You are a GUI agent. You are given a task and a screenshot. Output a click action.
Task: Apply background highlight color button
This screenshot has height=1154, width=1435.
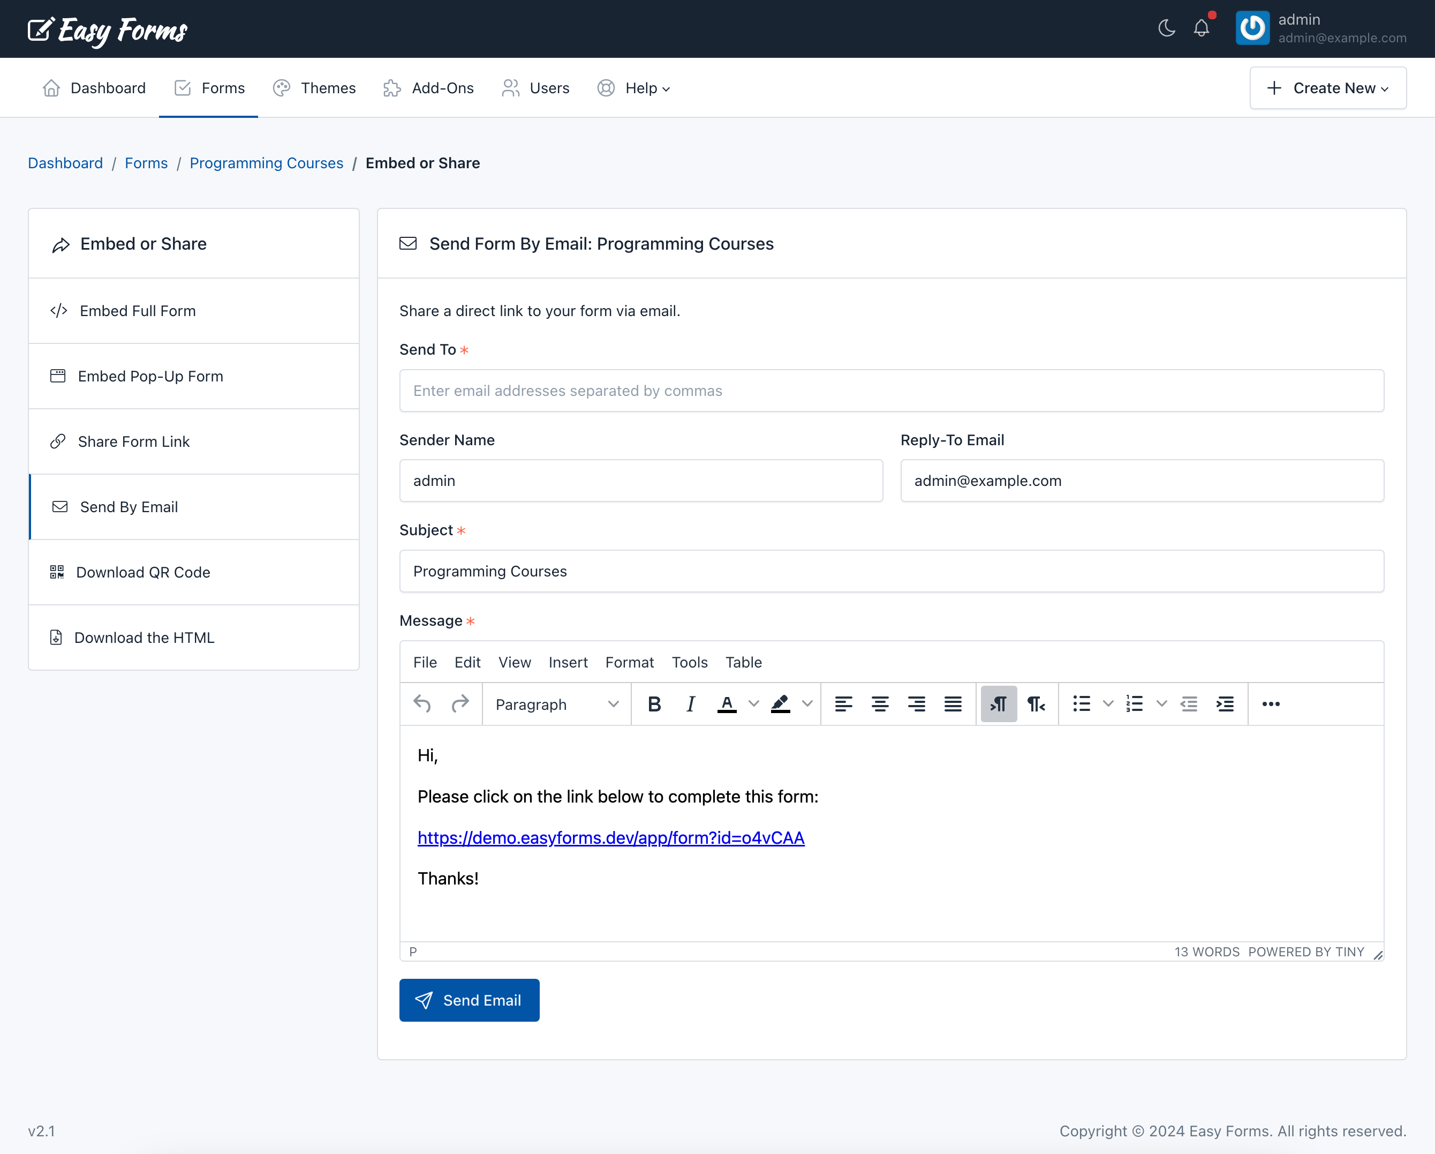[x=781, y=704]
